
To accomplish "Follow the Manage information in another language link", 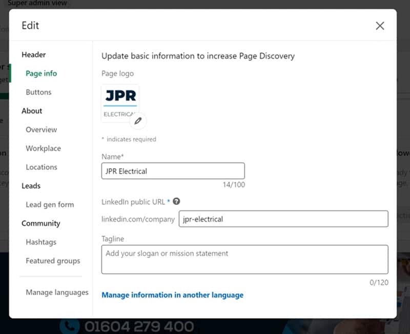I will (173, 295).
